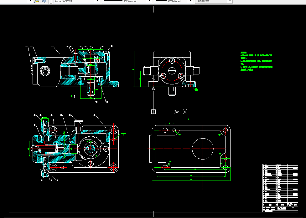The width and height of the screenshot is (306, 218).
Task: Click the X axis label of UCS icon
Action: pos(185,112)
